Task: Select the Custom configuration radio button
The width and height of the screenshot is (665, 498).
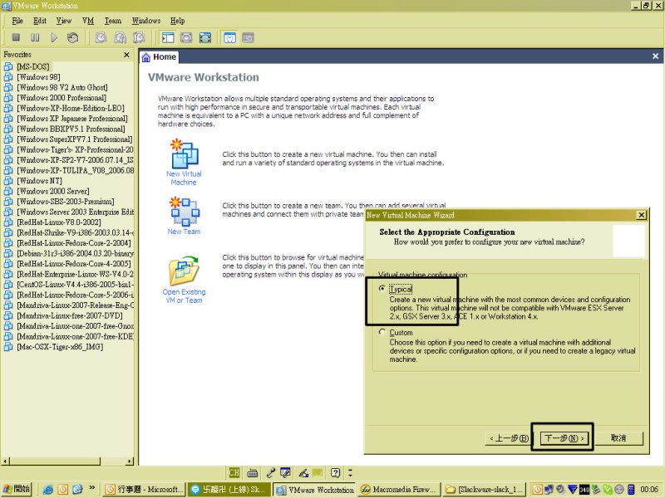Action: pos(382,332)
